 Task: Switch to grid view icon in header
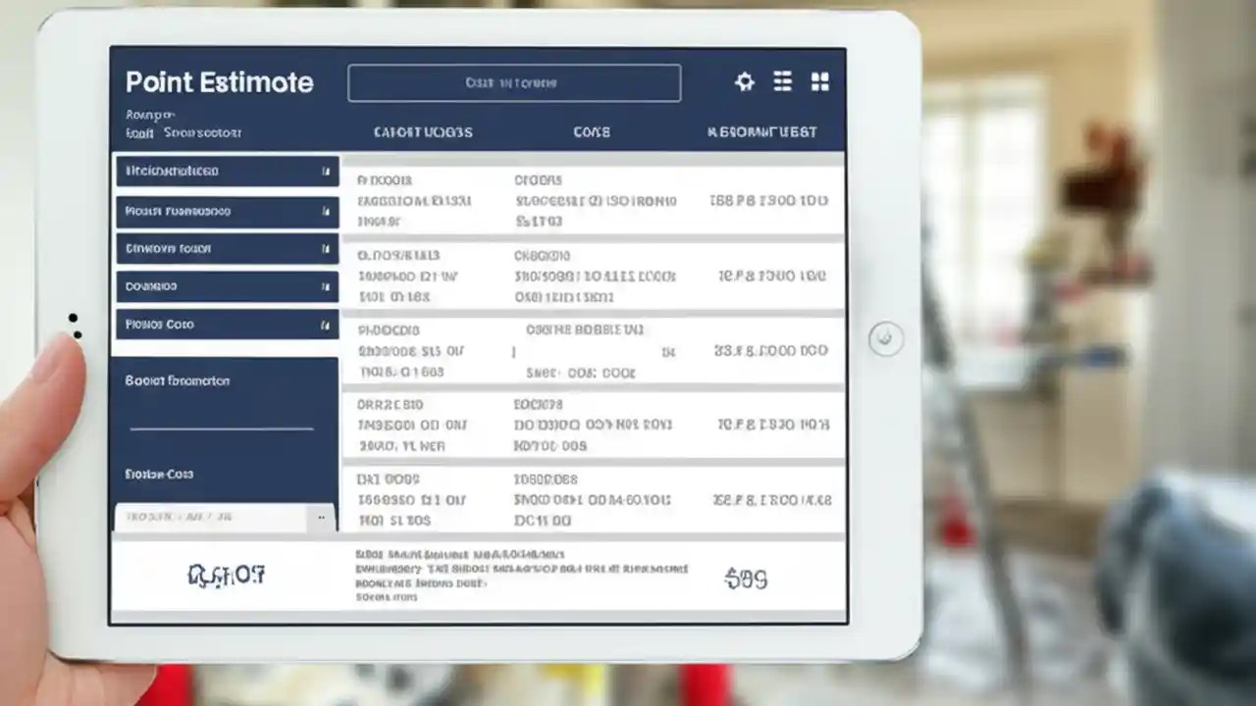coord(820,82)
